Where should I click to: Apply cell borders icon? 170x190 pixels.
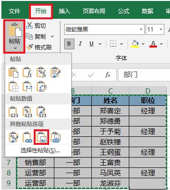(113, 44)
